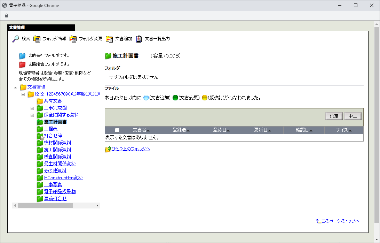Open the 打合せ簿 folder link
Image resolution: width=380 pixels, height=243 pixels.
coord(53,136)
